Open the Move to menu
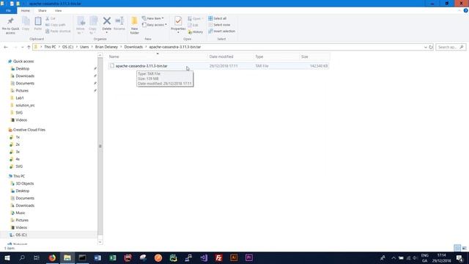Image resolution: width=469 pixels, height=264 pixels. coord(81,25)
